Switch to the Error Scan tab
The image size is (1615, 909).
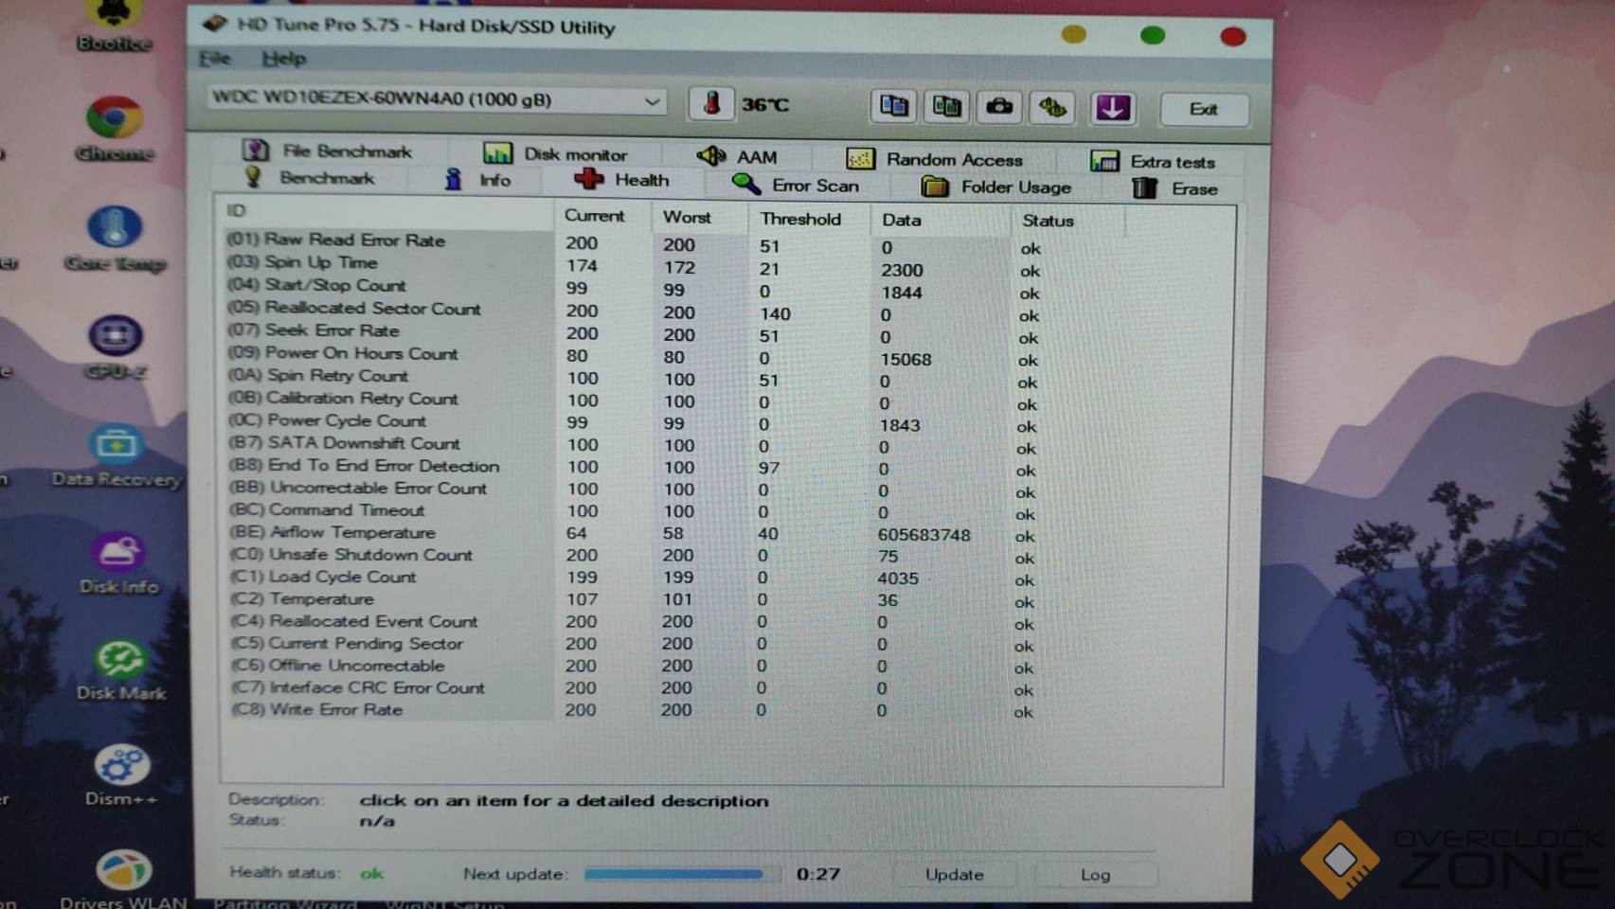(x=796, y=185)
